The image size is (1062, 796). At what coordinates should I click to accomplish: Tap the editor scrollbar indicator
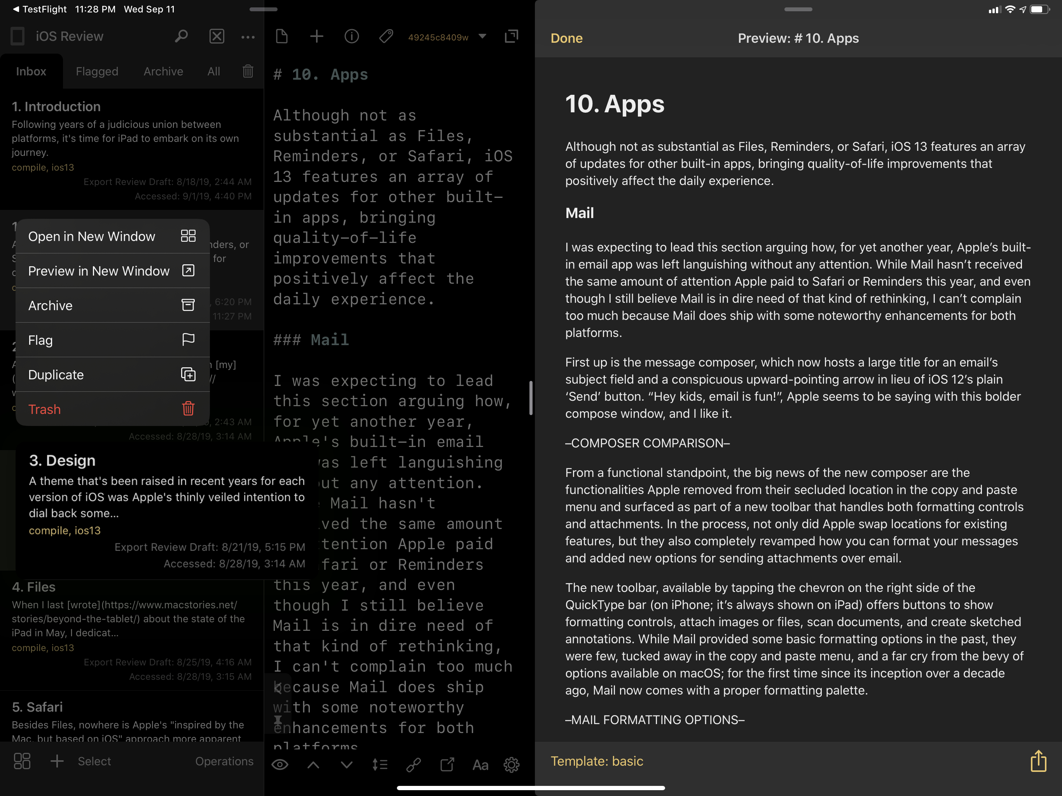tap(531, 398)
